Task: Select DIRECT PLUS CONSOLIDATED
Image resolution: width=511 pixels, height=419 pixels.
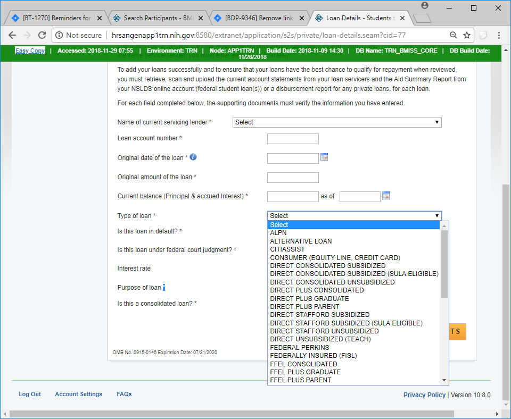Action: point(353,290)
